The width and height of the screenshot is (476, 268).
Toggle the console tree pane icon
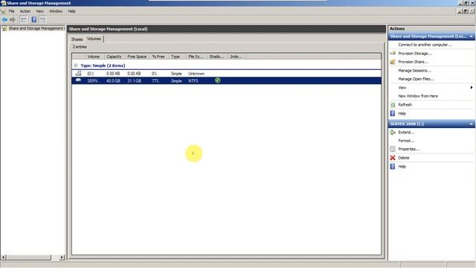click(24, 20)
